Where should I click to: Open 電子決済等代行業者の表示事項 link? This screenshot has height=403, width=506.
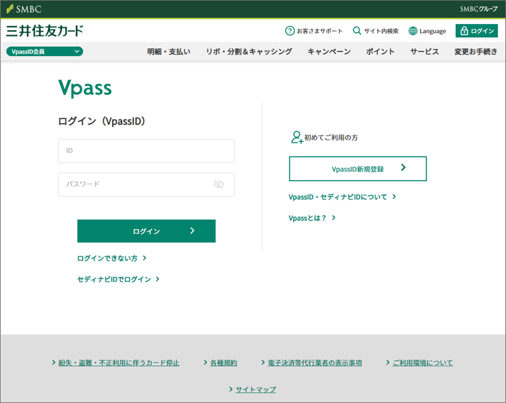314,363
